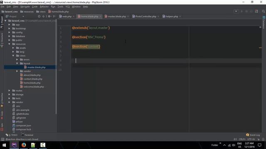Open the Event Log balloon icon

tap(247, 135)
